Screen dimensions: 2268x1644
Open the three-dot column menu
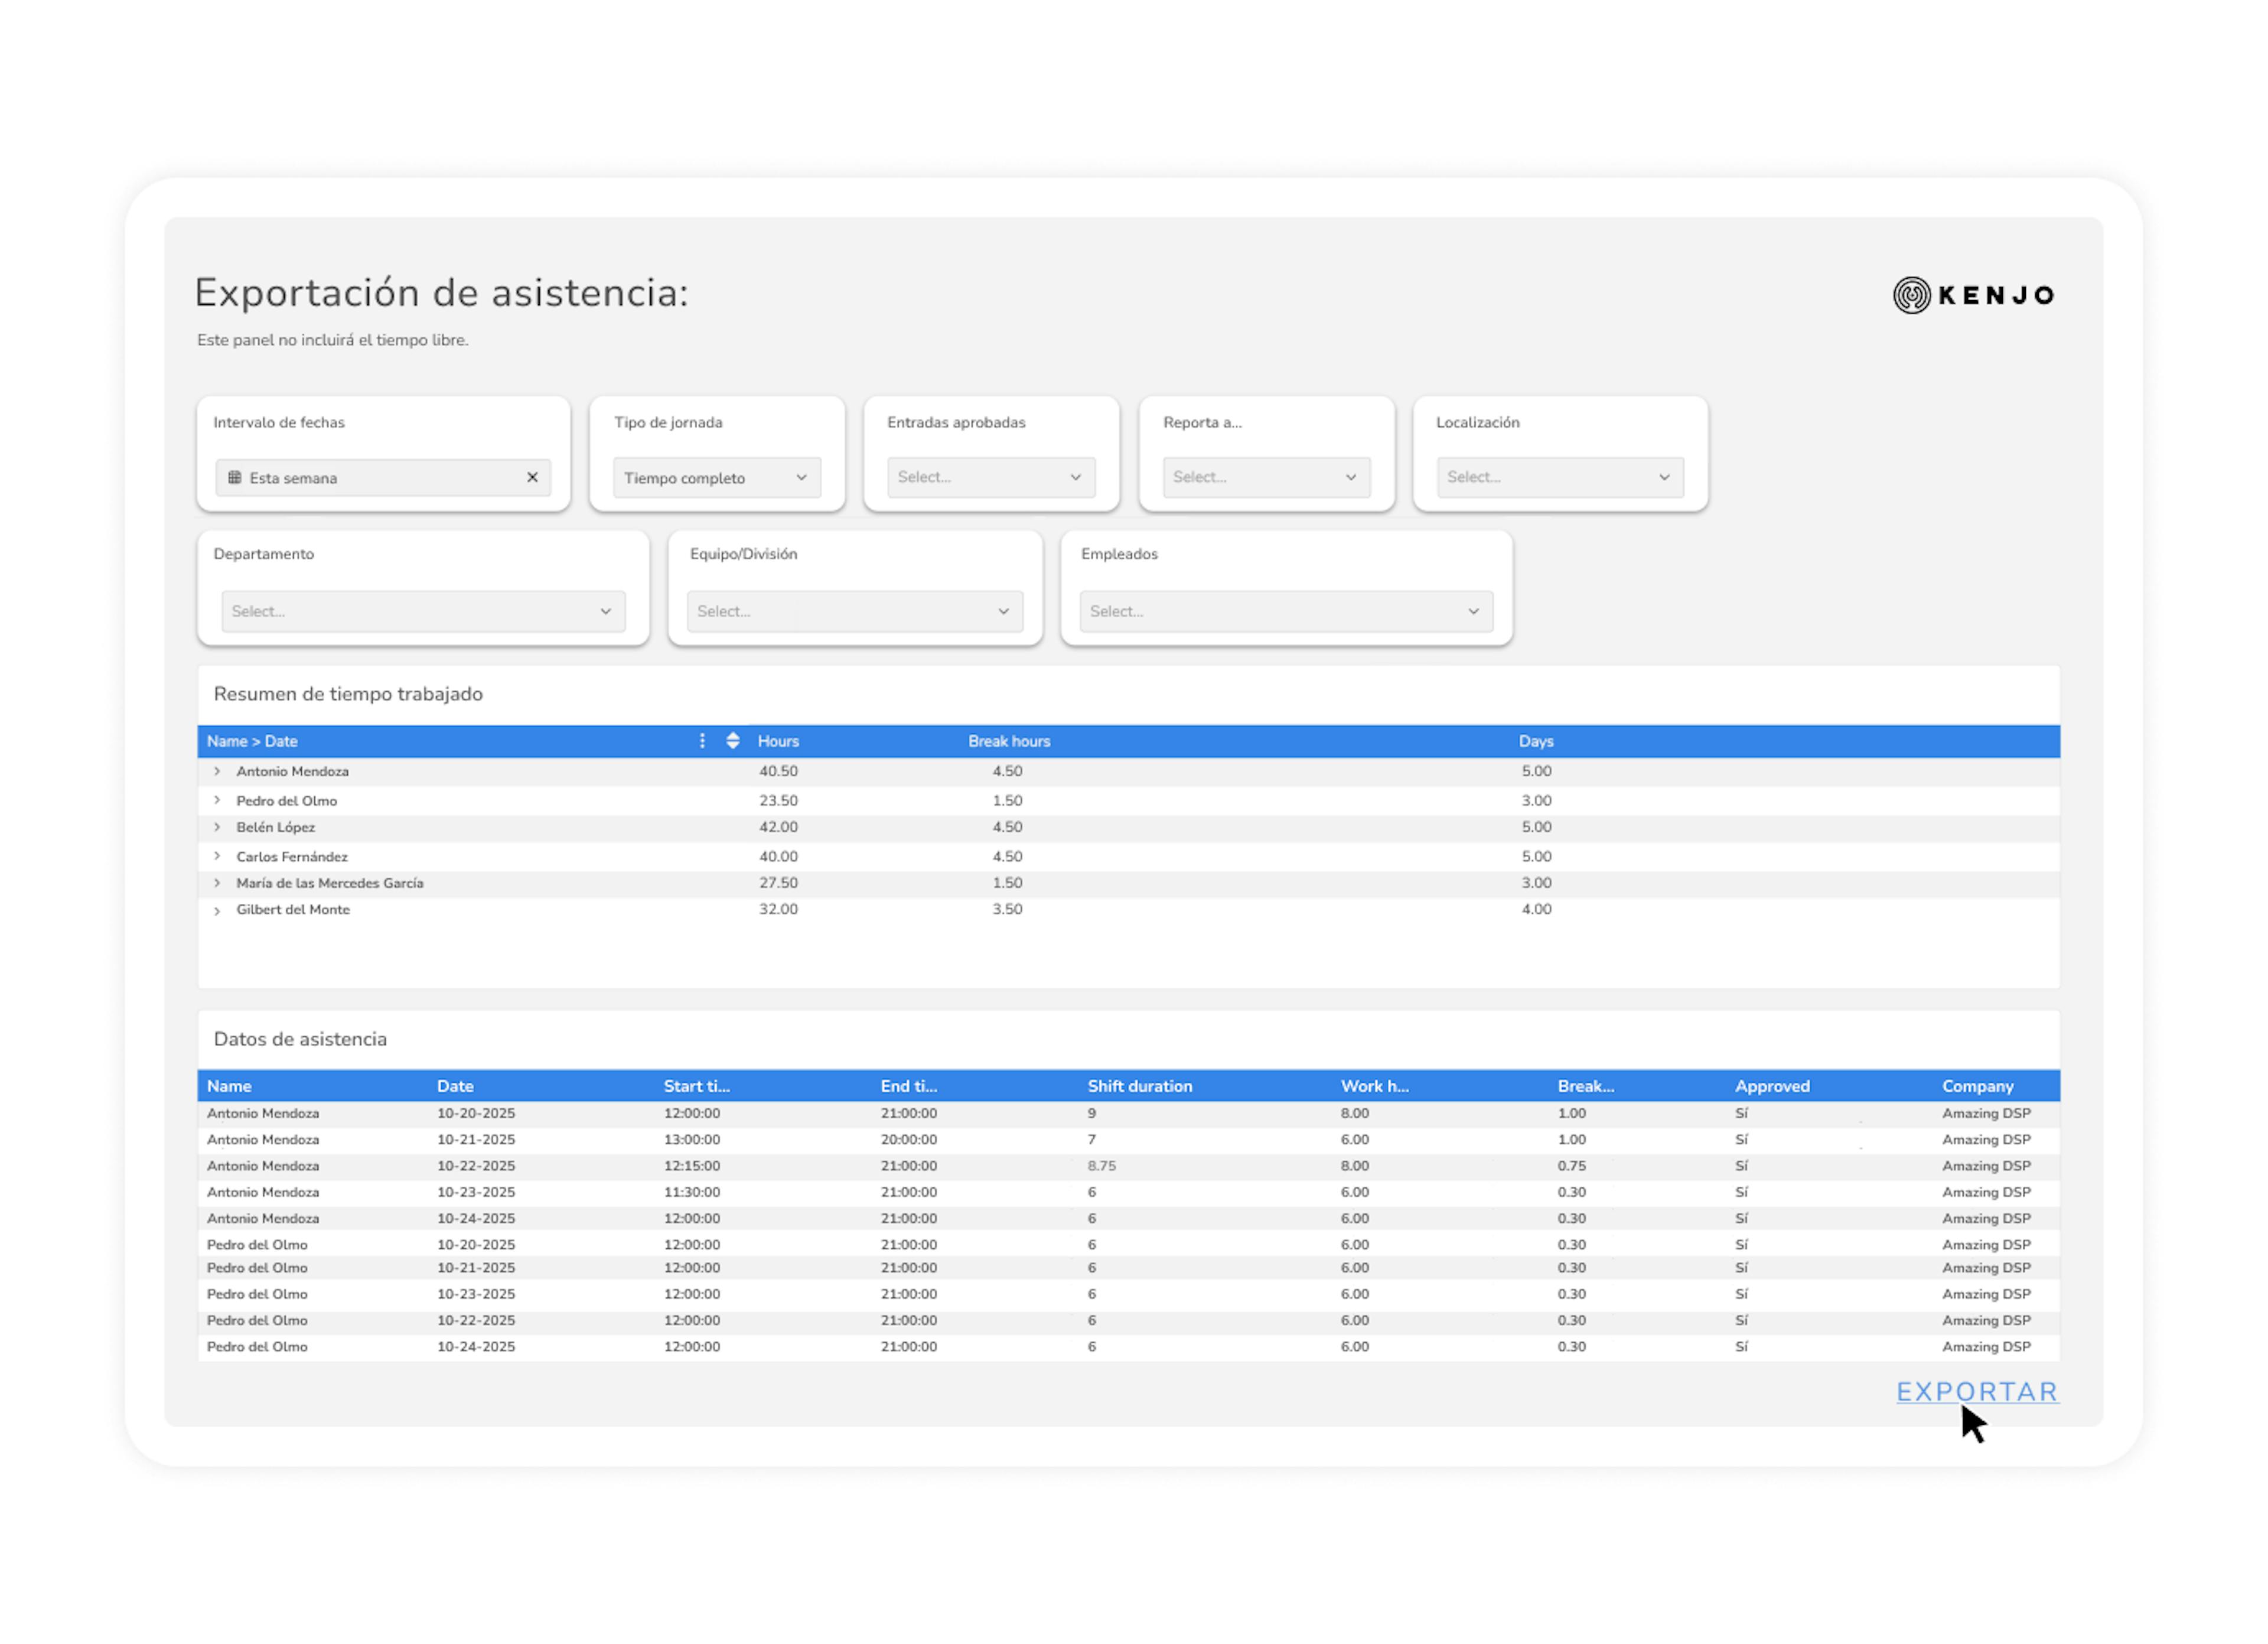click(x=702, y=741)
